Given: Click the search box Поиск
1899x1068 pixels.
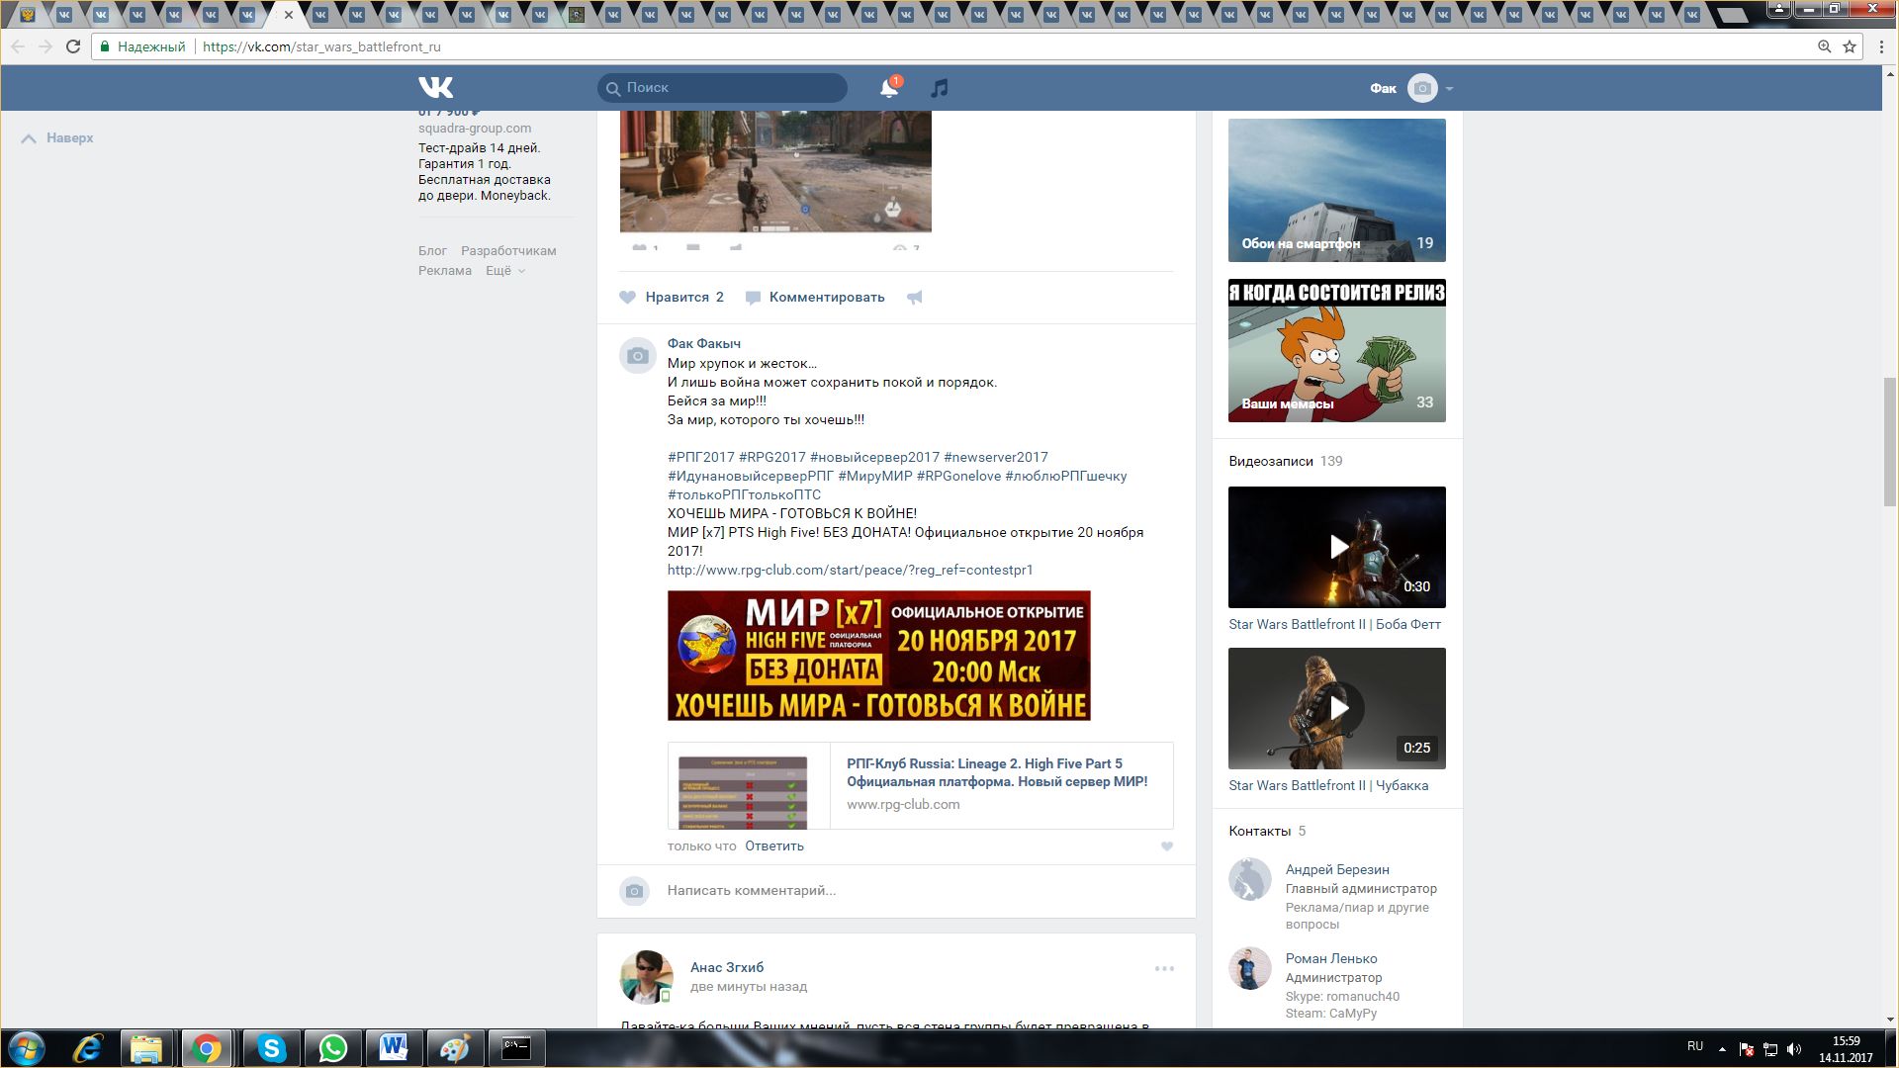Looking at the screenshot, I should [722, 88].
